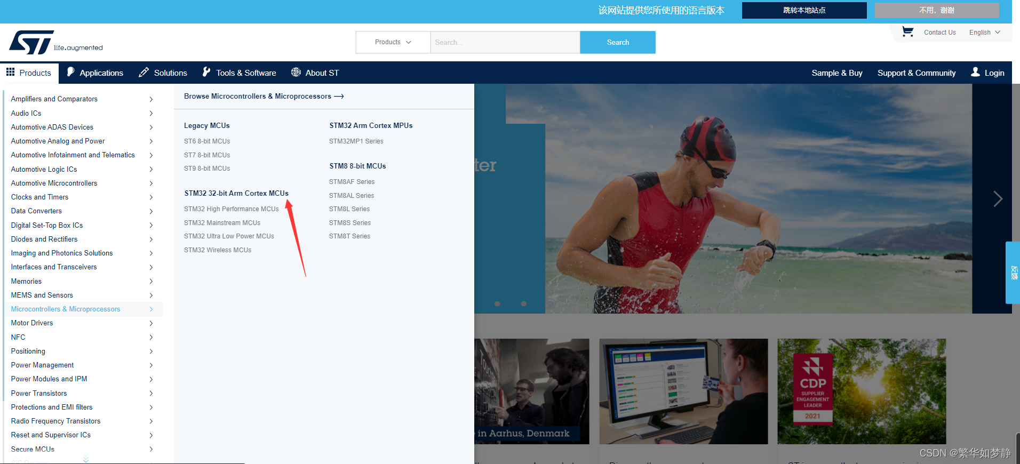Expand Automotive ADAS Devices chevron
The image size is (1020, 464).
(151, 127)
